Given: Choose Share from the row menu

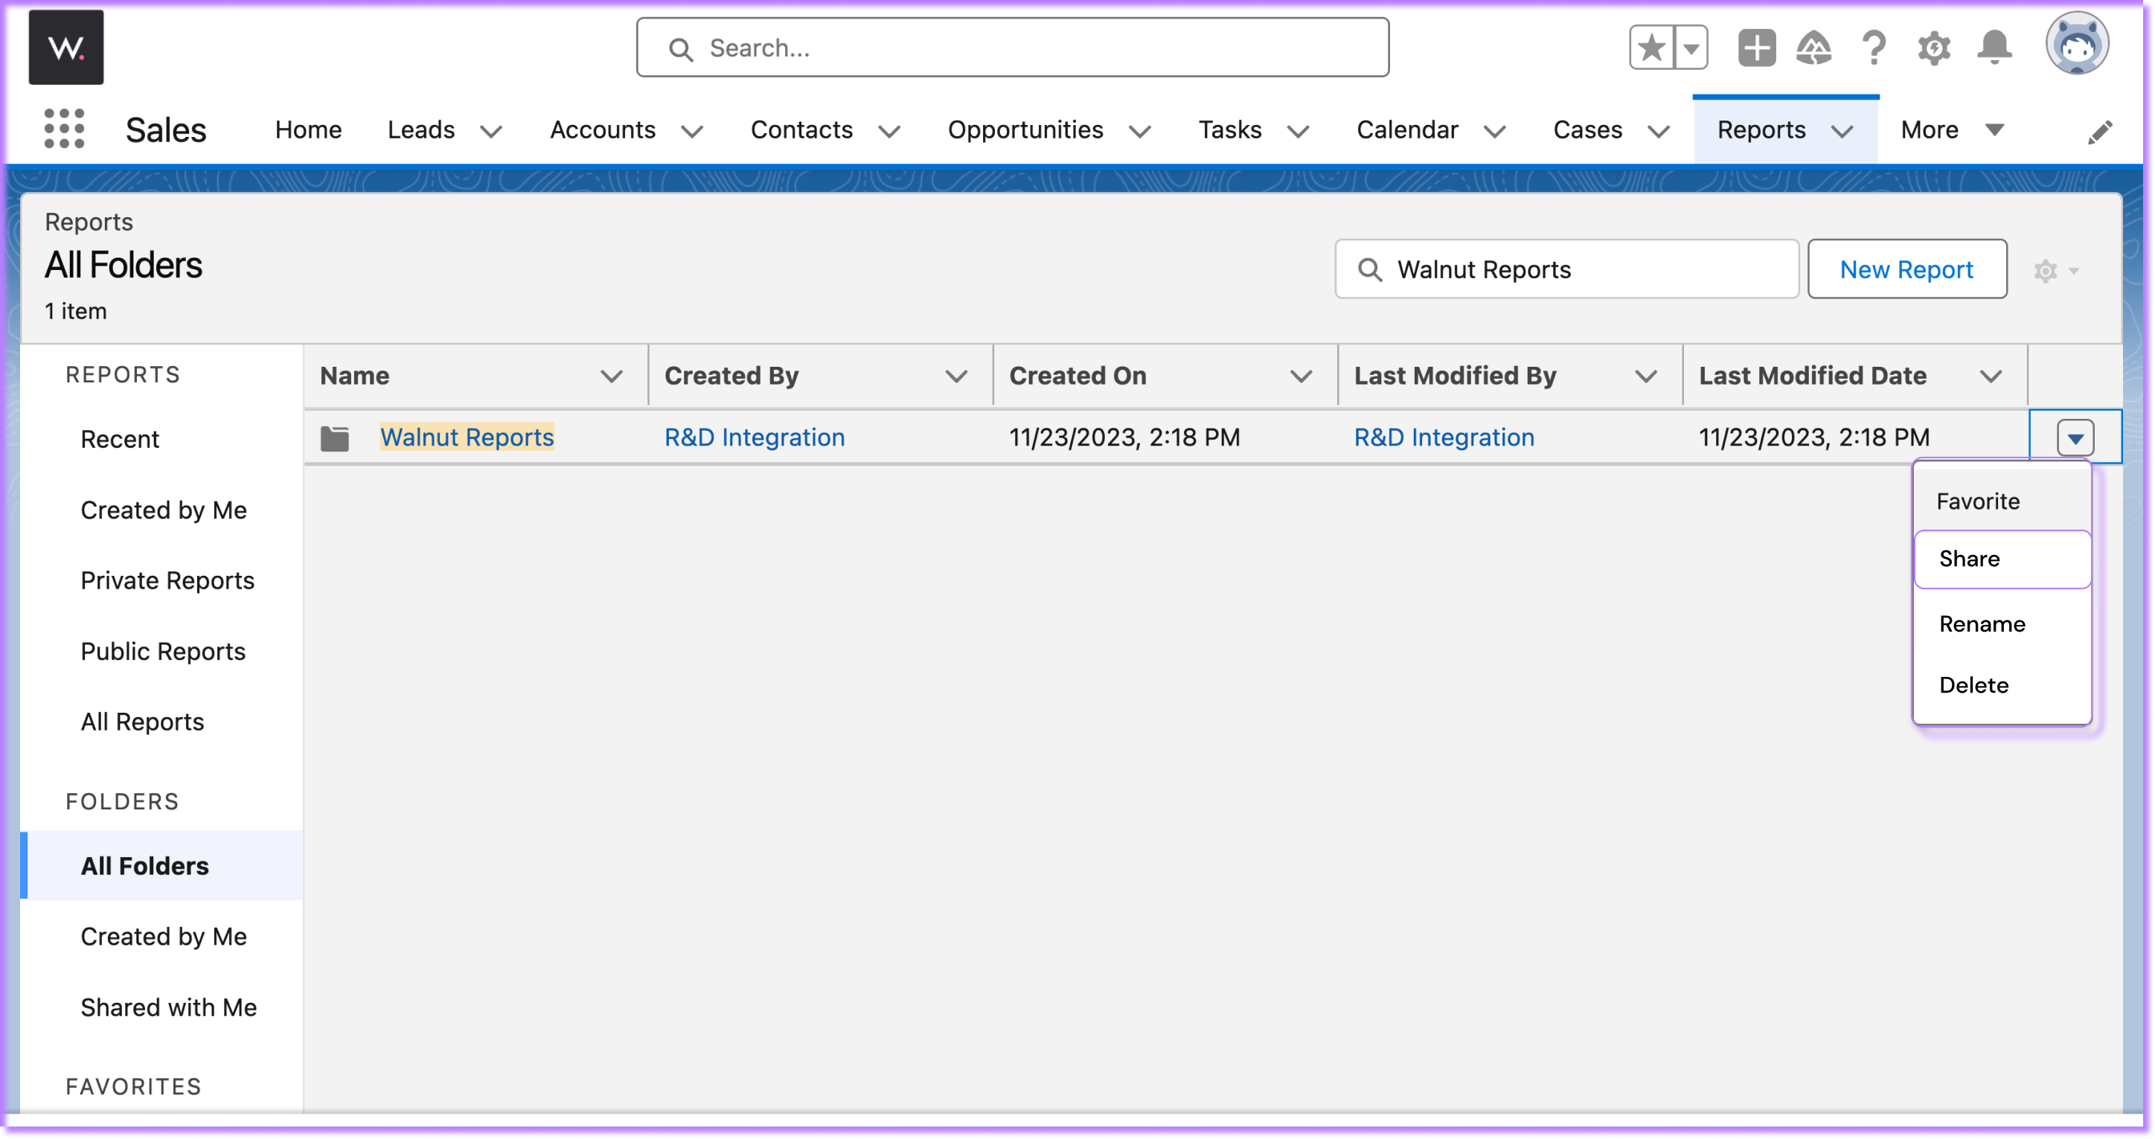Looking at the screenshot, I should coord(2002,559).
